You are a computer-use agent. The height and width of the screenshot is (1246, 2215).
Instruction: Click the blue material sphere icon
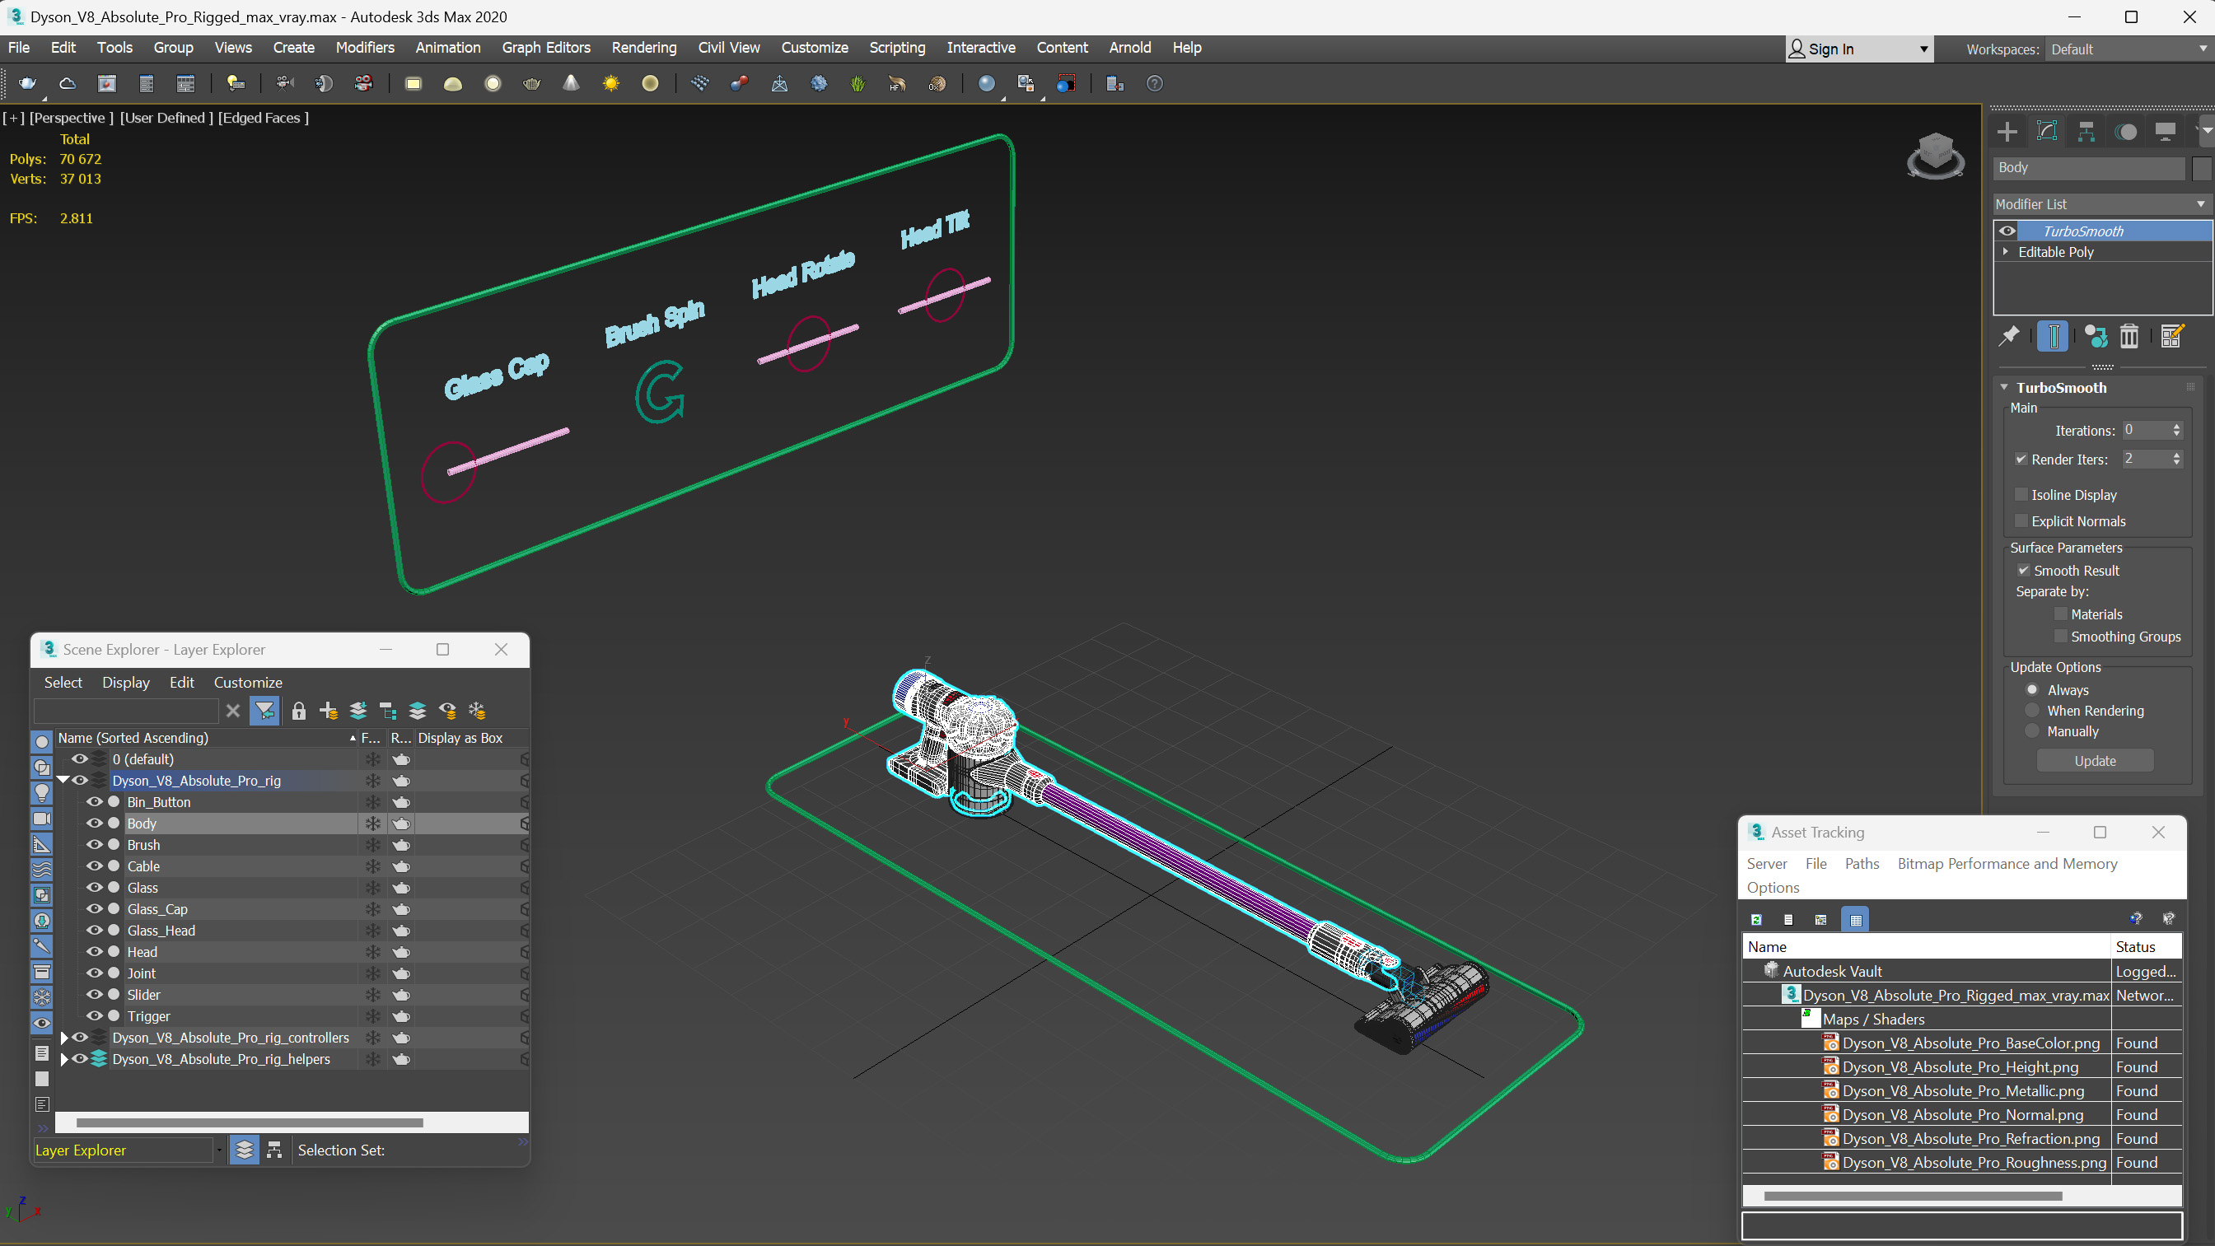(x=986, y=83)
